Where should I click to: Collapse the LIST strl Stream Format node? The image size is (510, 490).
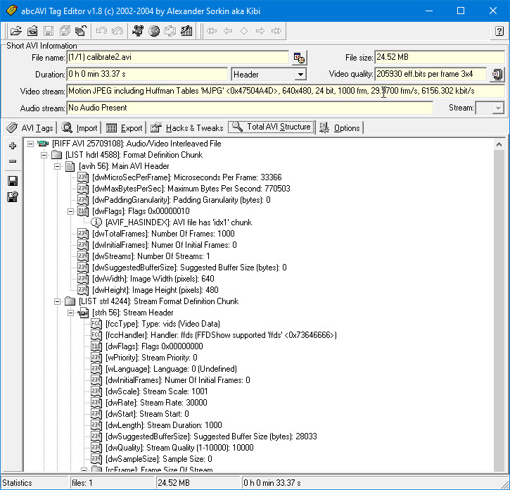pos(57,301)
